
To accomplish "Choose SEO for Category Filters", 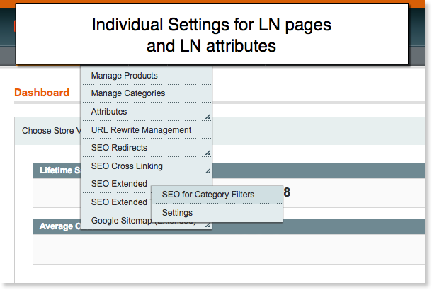I will click(217, 195).
